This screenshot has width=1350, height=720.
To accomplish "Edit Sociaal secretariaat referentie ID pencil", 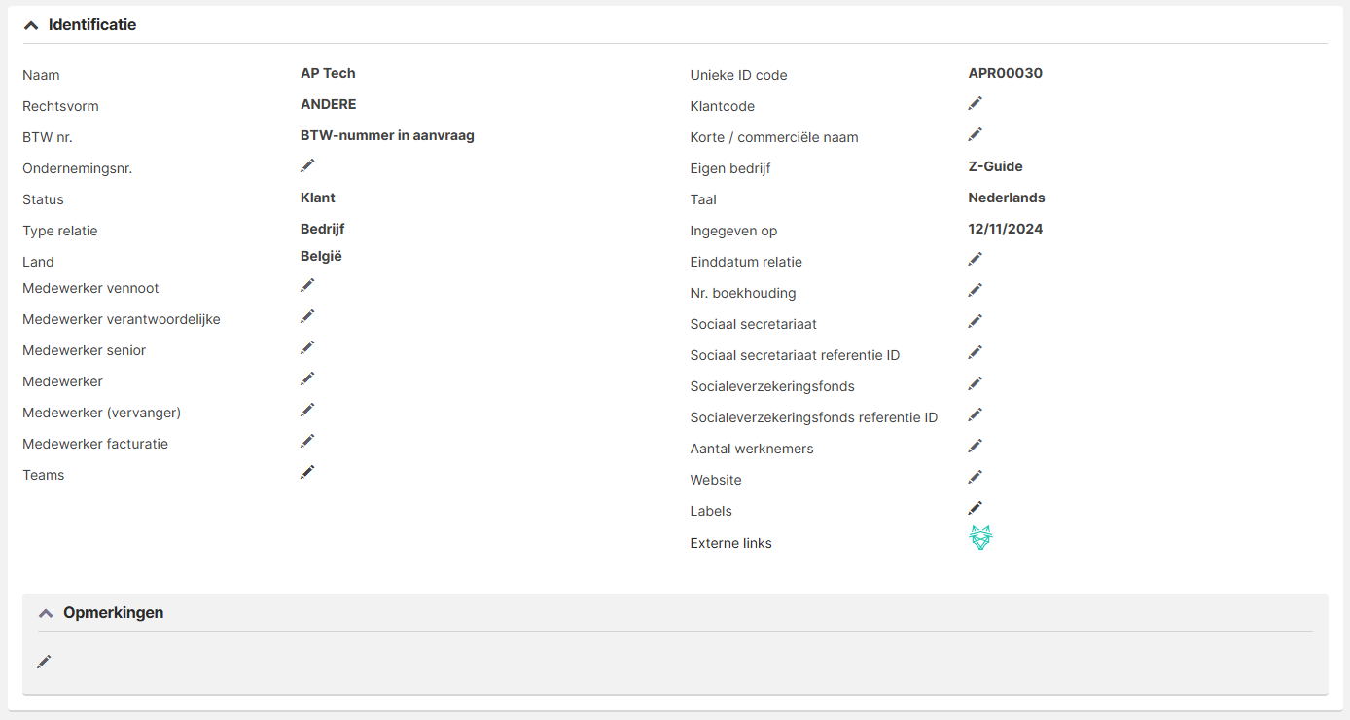I will tap(975, 352).
